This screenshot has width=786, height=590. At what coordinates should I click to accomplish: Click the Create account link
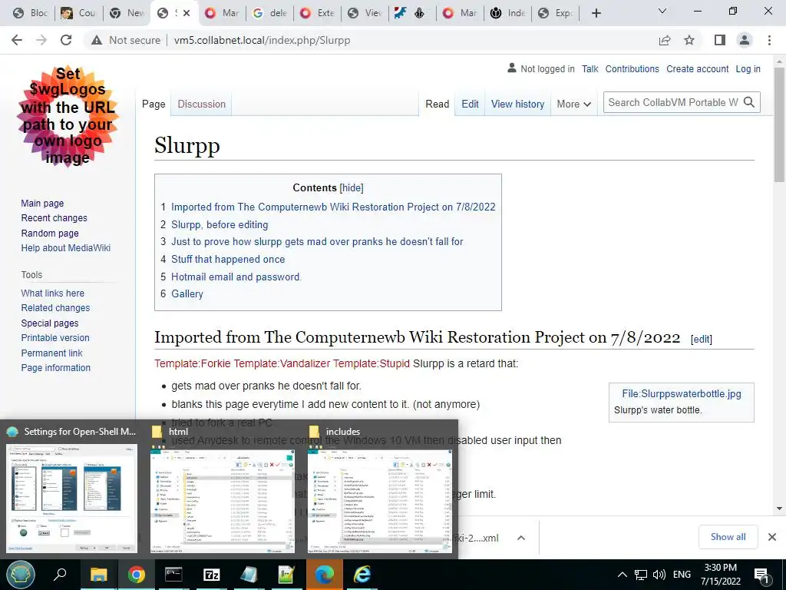(x=697, y=68)
